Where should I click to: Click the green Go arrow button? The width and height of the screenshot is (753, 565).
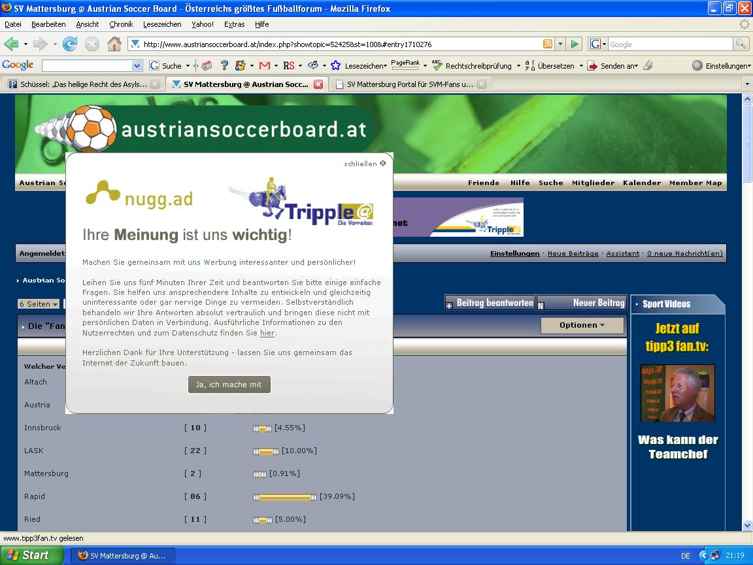pos(575,44)
